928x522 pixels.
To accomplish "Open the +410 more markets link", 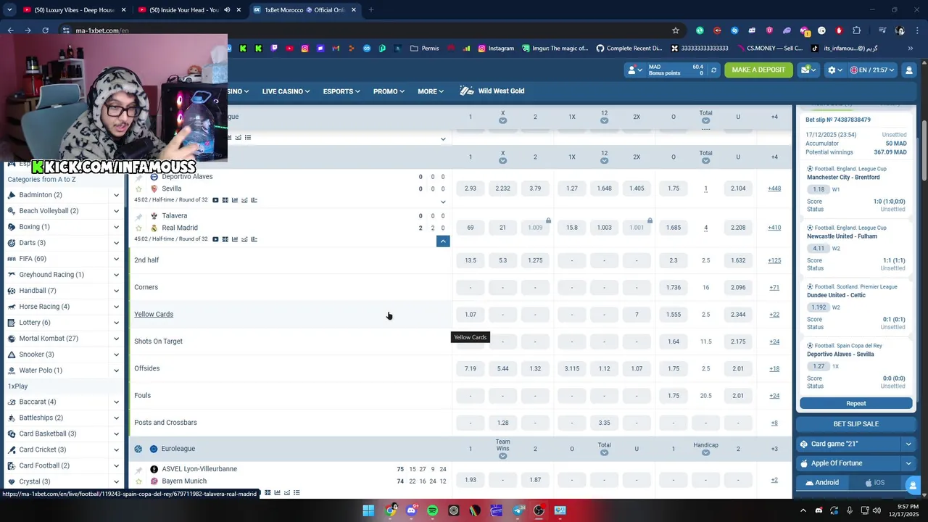I will click(774, 228).
